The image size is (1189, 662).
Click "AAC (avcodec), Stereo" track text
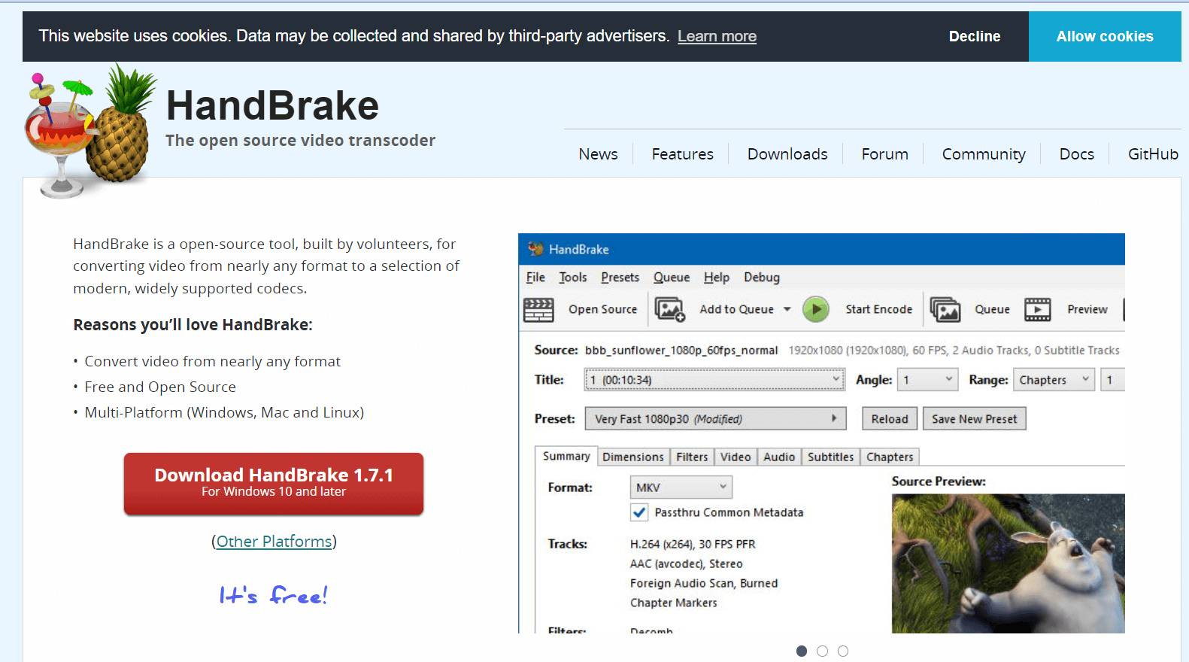[686, 563]
